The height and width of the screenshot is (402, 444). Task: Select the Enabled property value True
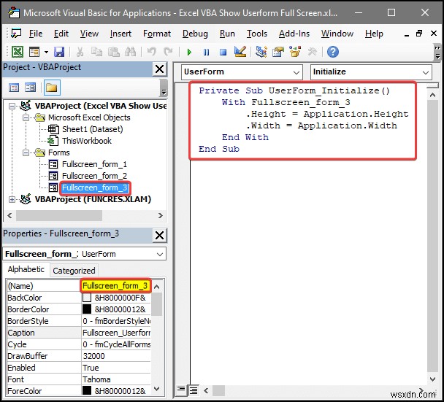[116, 368]
